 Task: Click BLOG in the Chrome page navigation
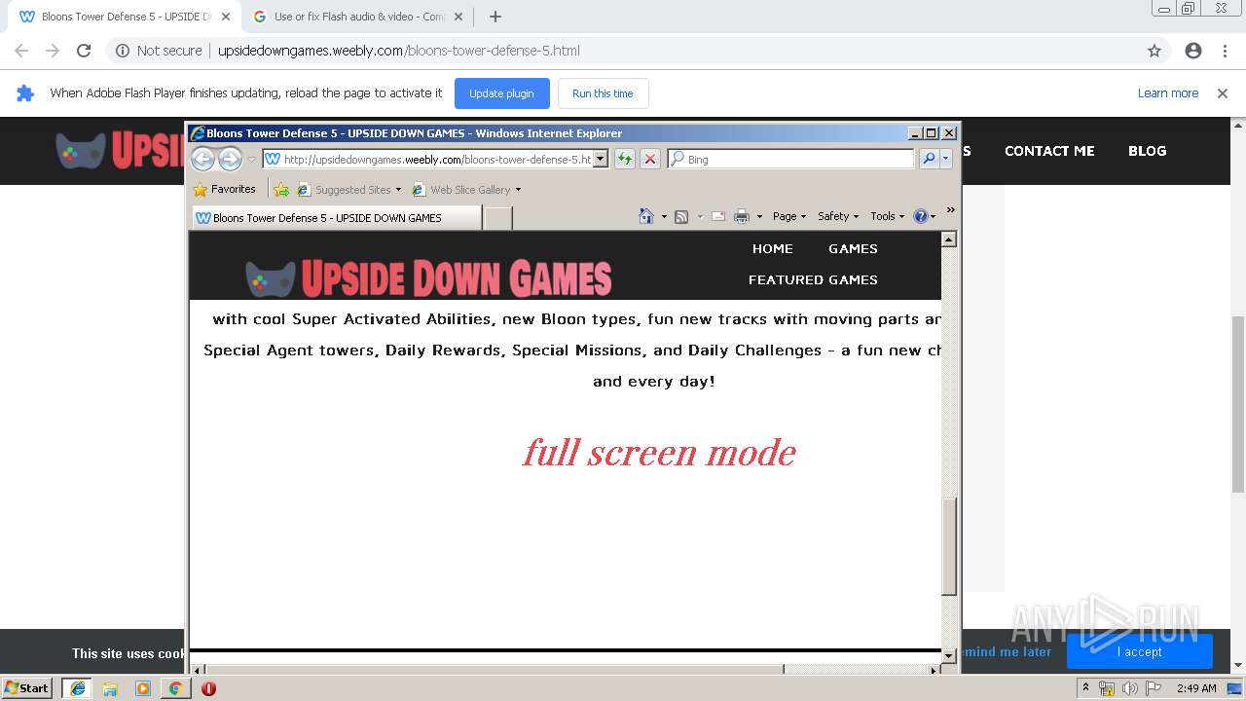1148,151
